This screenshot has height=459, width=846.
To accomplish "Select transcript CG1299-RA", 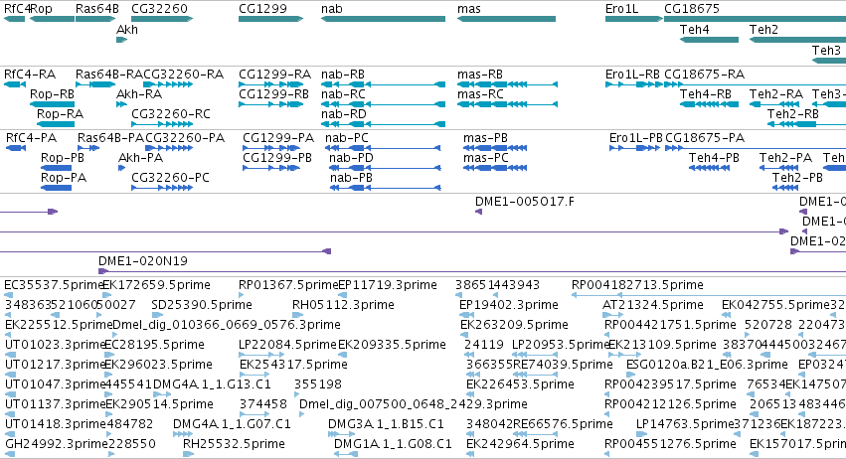I will (x=270, y=84).
